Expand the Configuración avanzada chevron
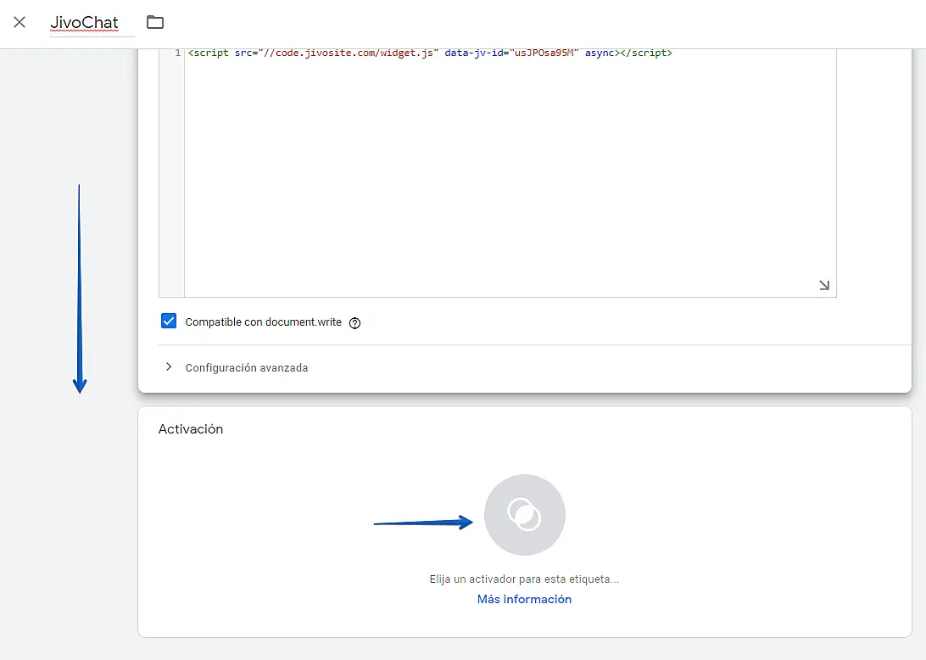The width and height of the screenshot is (926, 660). [169, 367]
